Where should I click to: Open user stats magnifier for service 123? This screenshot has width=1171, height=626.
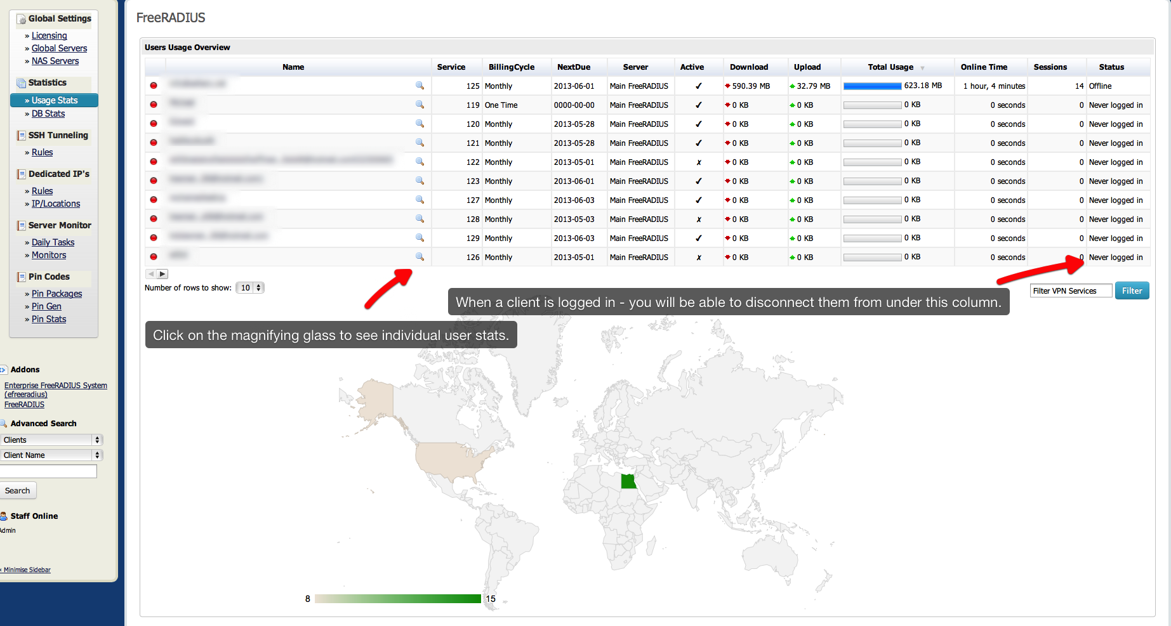[x=420, y=180]
